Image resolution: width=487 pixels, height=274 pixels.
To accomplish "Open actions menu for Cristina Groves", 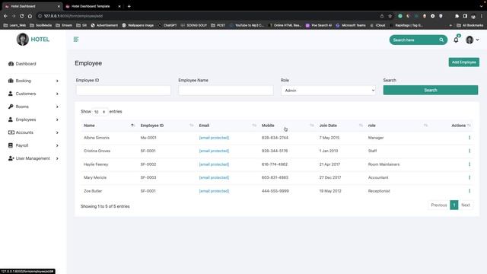I will (x=469, y=151).
